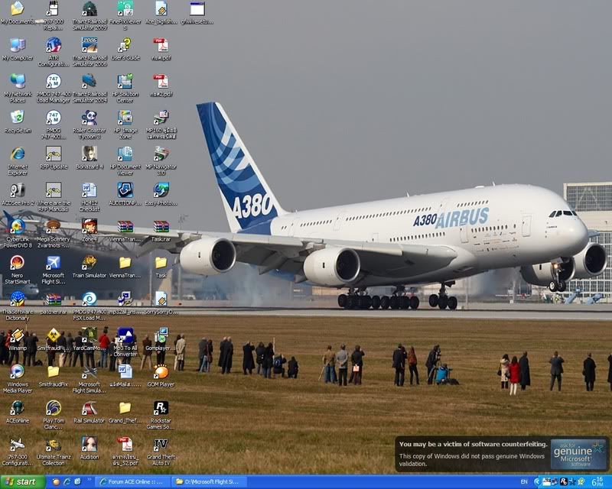Viewport: 612px width, 489px height.
Task: Select the Biohazard 4 game shortcut
Action: 90,158
